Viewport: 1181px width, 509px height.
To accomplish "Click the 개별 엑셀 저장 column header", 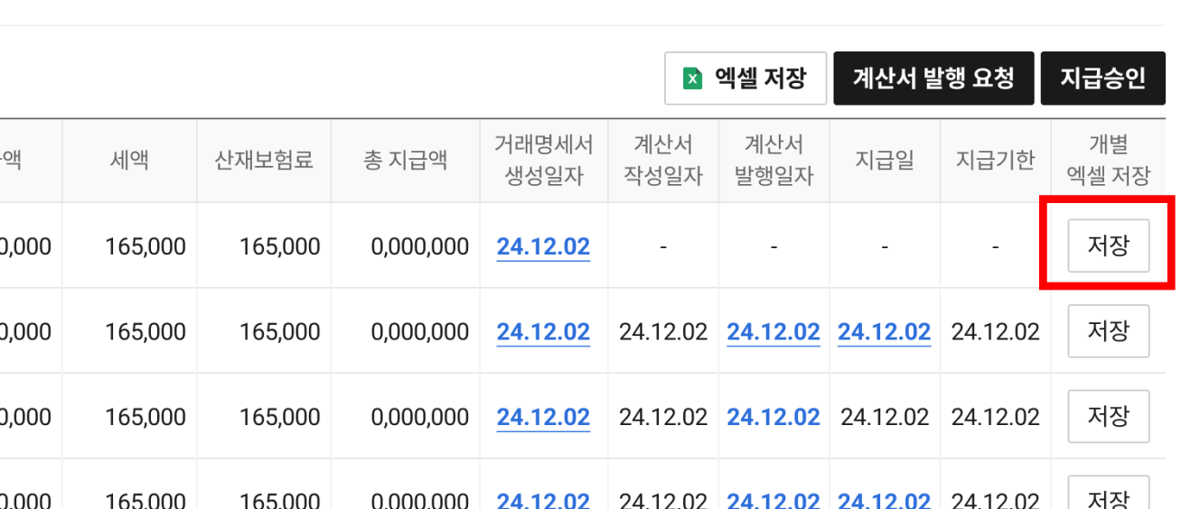I will (x=1109, y=161).
